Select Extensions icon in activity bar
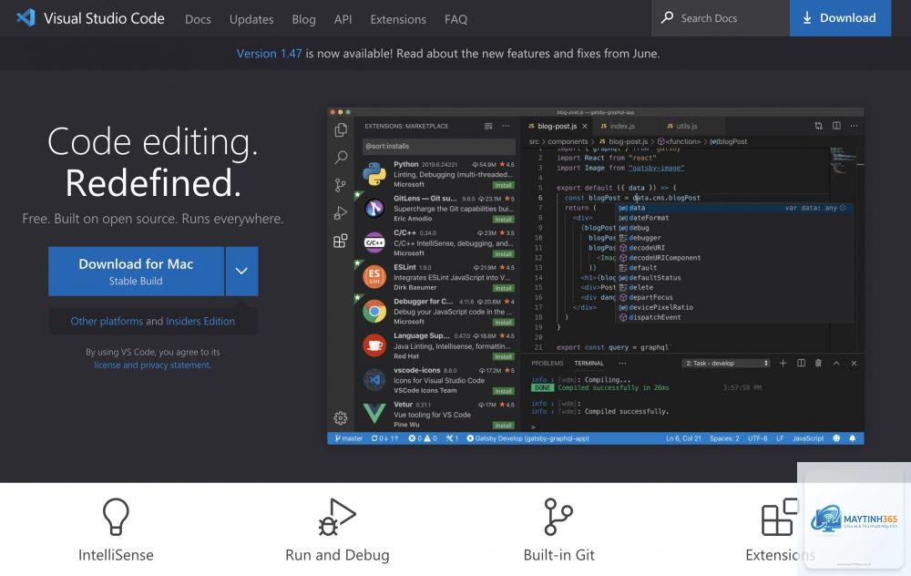 click(341, 241)
